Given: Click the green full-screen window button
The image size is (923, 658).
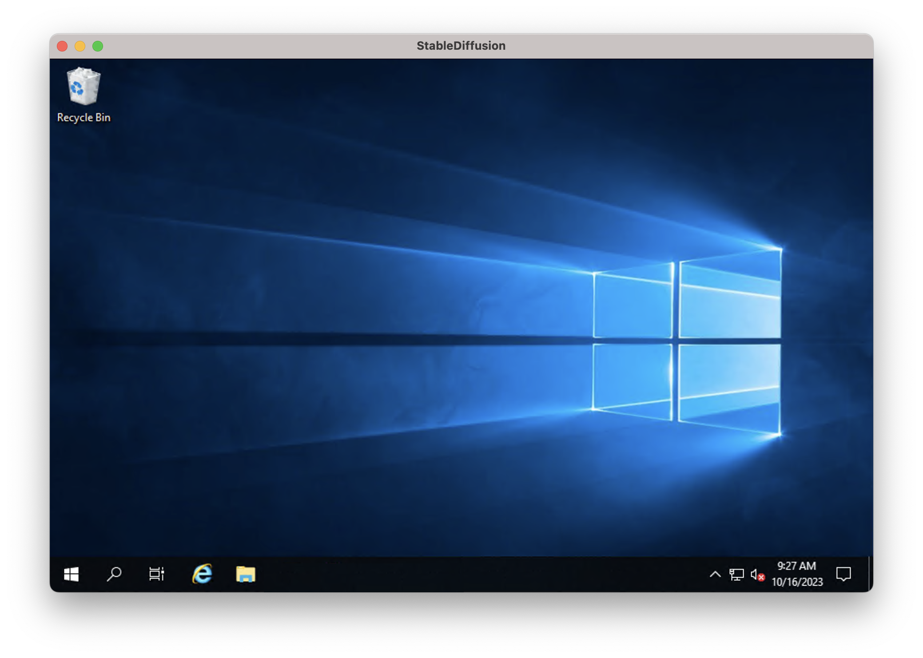Looking at the screenshot, I should tap(98, 46).
